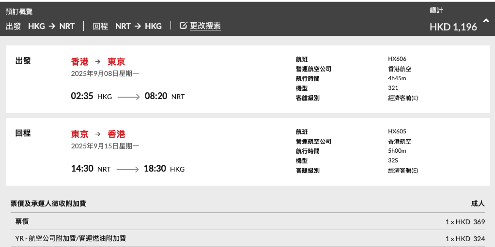Image resolution: width=495 pixels, height=247 pixels.
Task: Click the long arrow after 14:30 NRT
Action: (127, 170)
